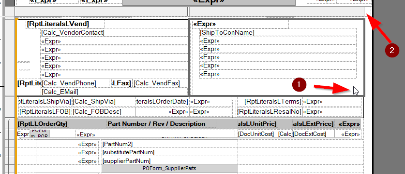405x174 pixels.
Task: Select the [DocExtCost] cell
Action: click(314, 134)
